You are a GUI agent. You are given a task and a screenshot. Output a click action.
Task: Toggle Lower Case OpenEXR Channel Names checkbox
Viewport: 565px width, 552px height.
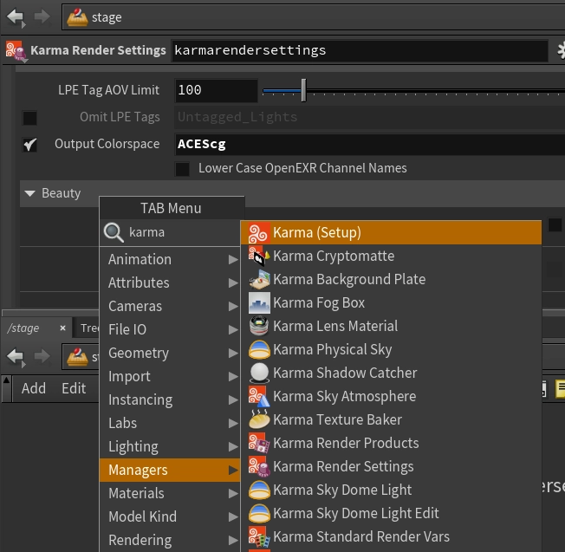182,169
